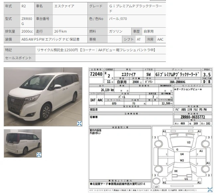Click the 特記 row label
The width and height of the screenshot is (219, 196).
pyautogui.click(x=20, y=50)
